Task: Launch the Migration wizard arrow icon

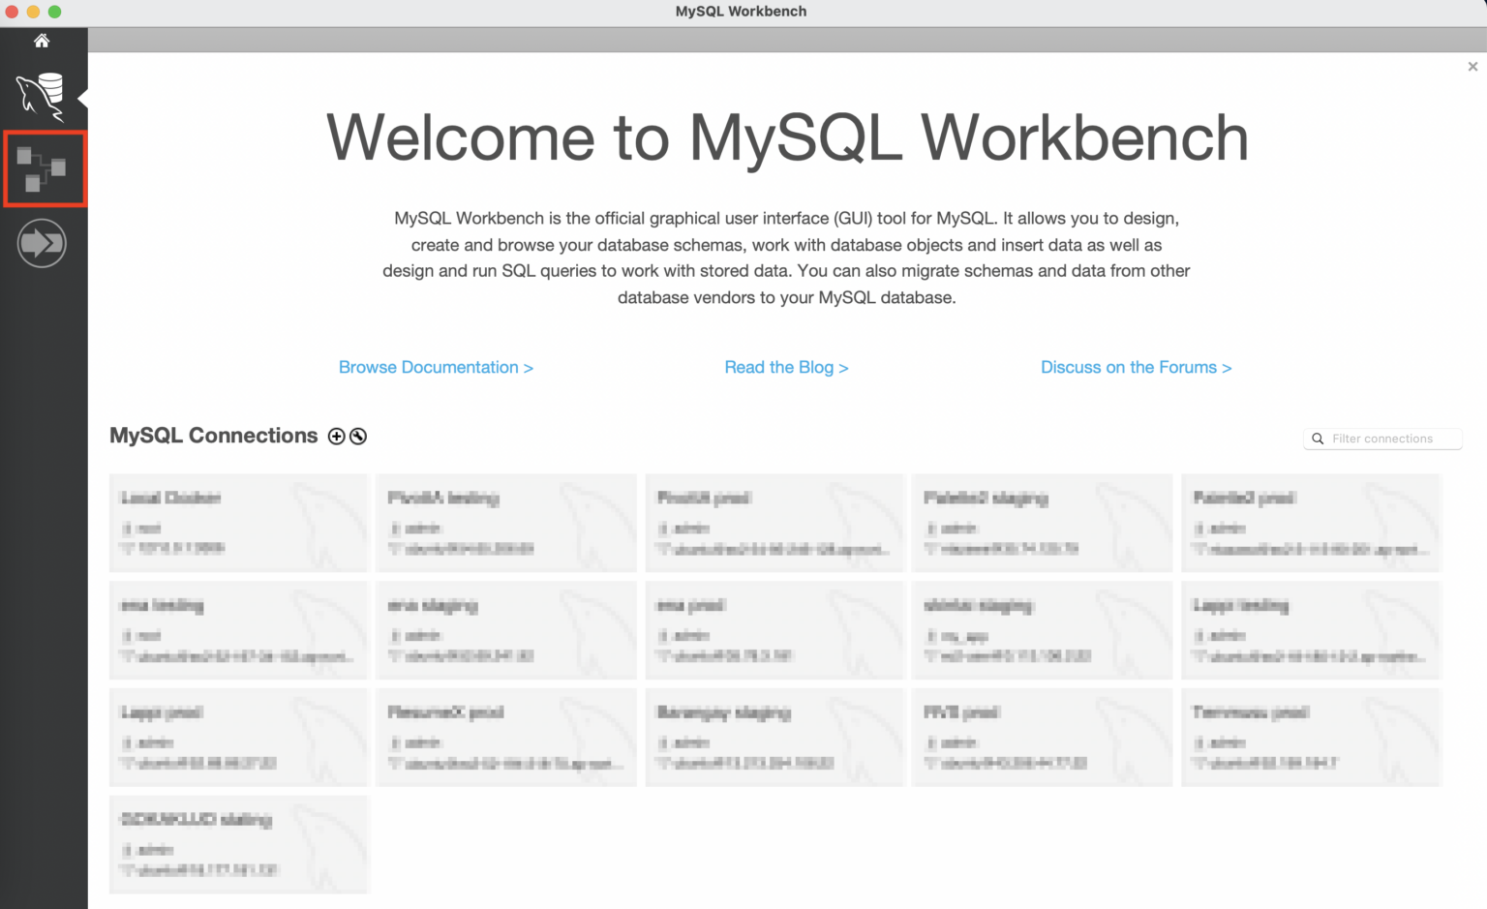Action: point(43,242)
